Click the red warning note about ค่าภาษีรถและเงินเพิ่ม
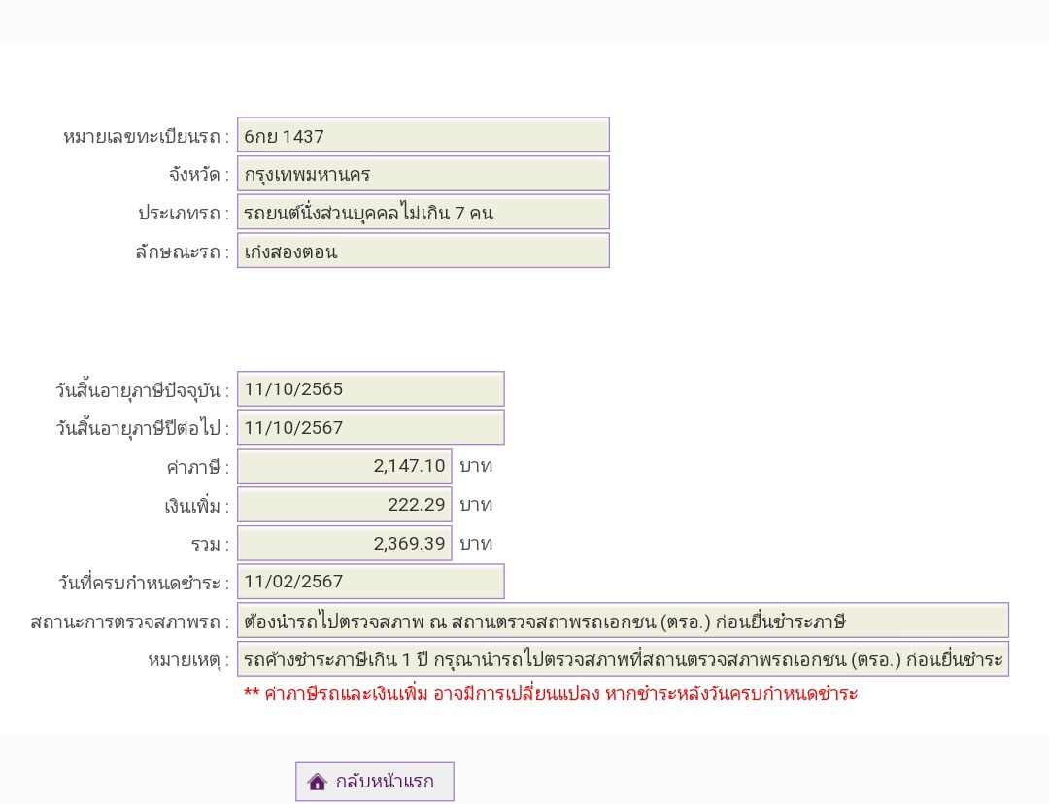This screenshot has width=1049, height=804. click(551, 693)
